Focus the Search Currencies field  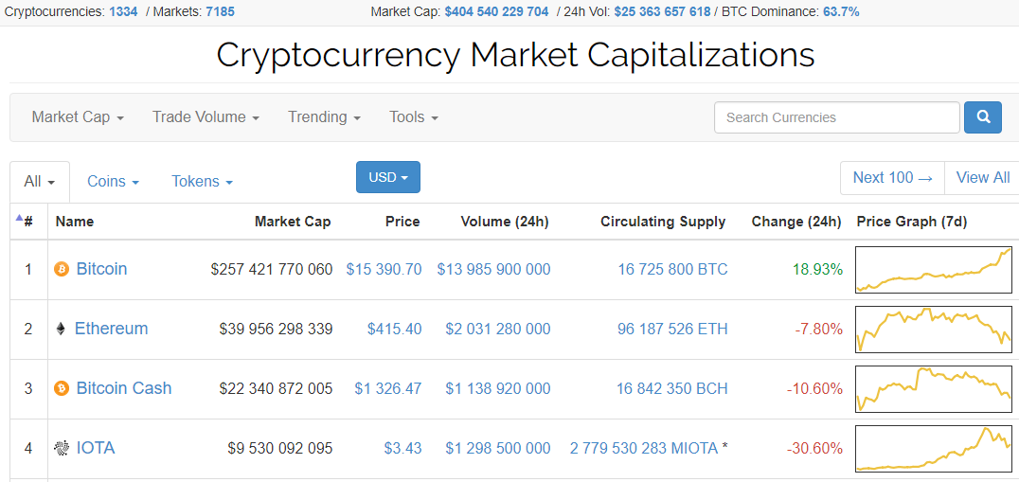[x=836, y=117]
